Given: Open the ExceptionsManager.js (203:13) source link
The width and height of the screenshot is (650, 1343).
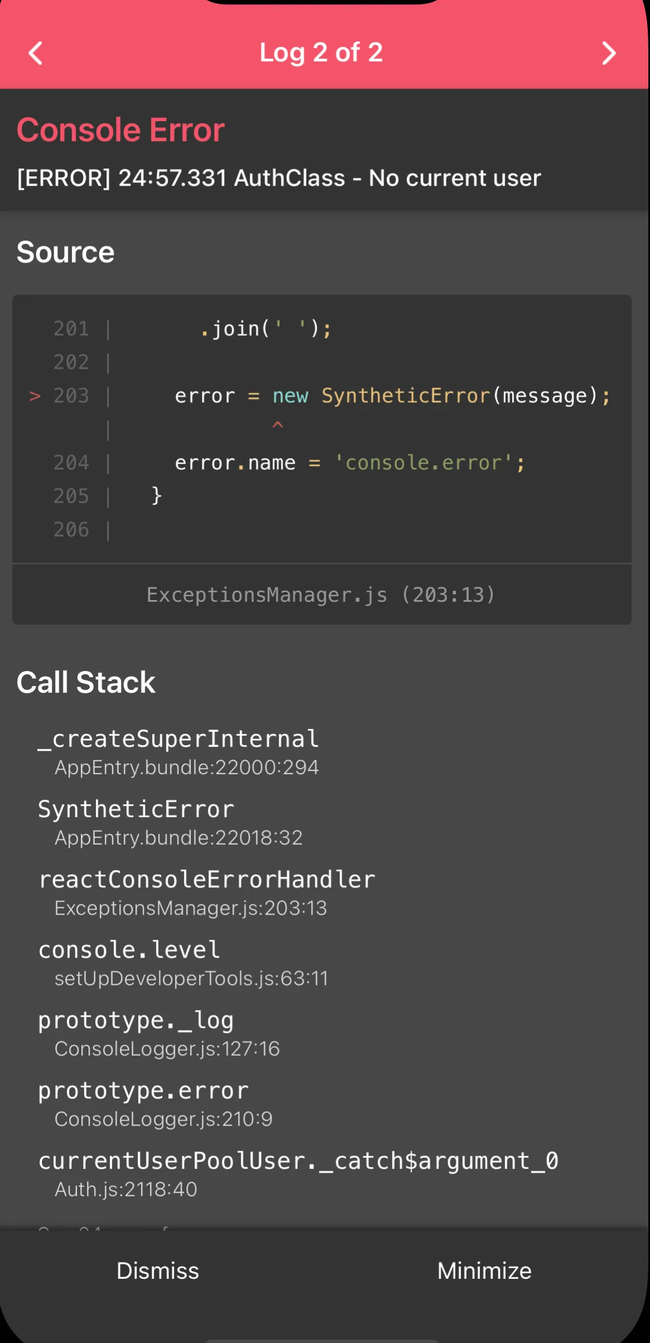Looking at the screenshot, I should [x=321, y=595].
